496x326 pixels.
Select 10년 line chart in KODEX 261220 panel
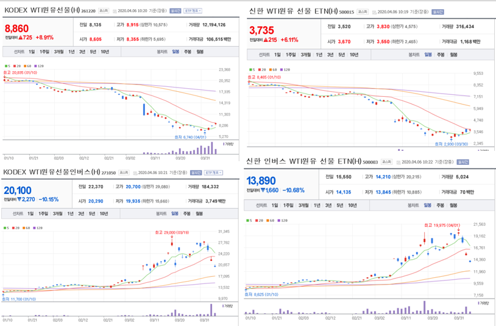105,52
